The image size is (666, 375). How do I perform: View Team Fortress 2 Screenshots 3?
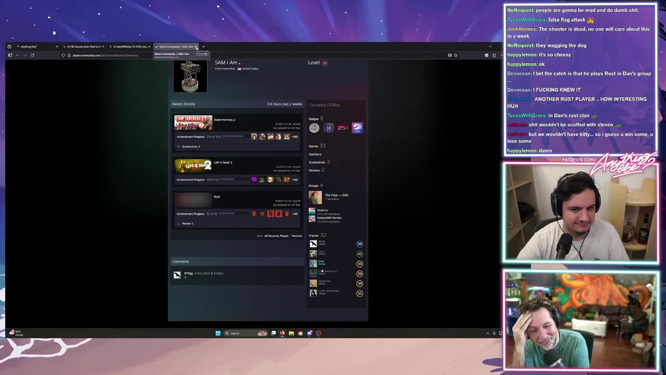190,146
